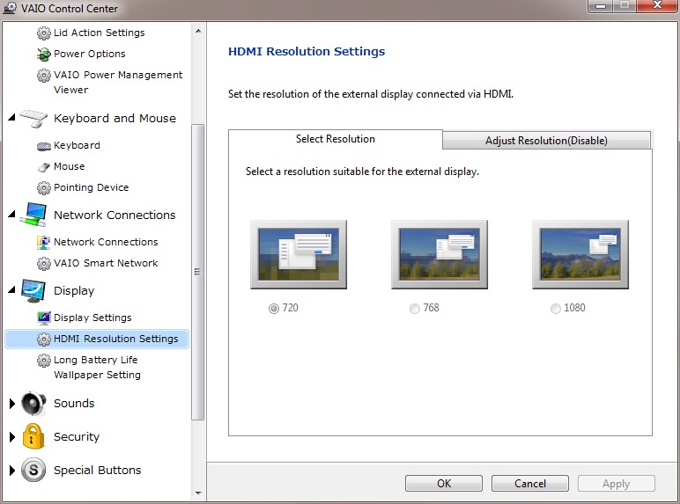This screenshot has height=504, width=680.
Task: Click the Security padlock icon
Action: [x=33, y=436]
